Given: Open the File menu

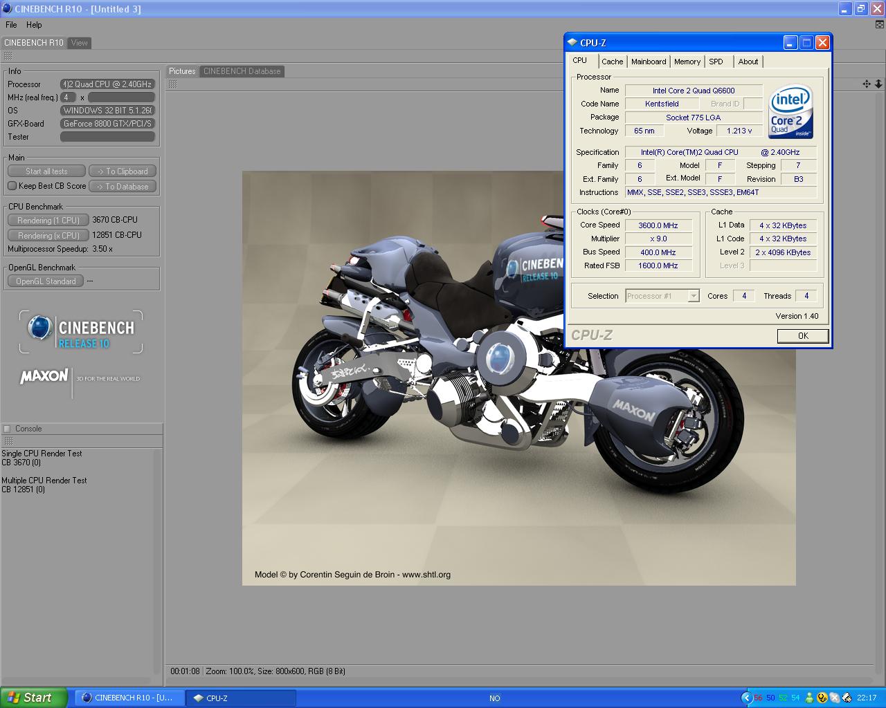Looking at the screenshot, I should point(11,25).
